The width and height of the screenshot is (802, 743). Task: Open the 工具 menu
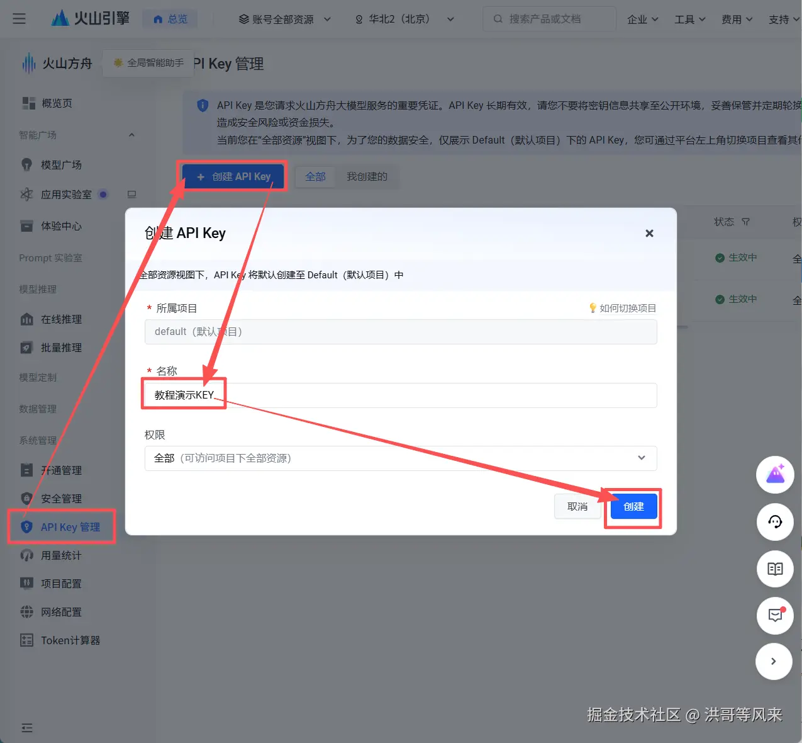pyautogui.click(x=690, y=20)
